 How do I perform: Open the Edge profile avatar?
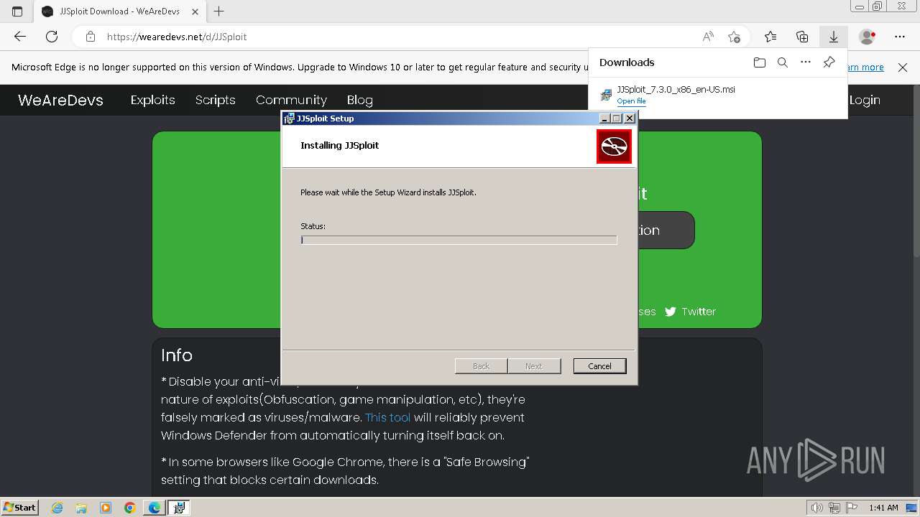[x=868, y=37]
